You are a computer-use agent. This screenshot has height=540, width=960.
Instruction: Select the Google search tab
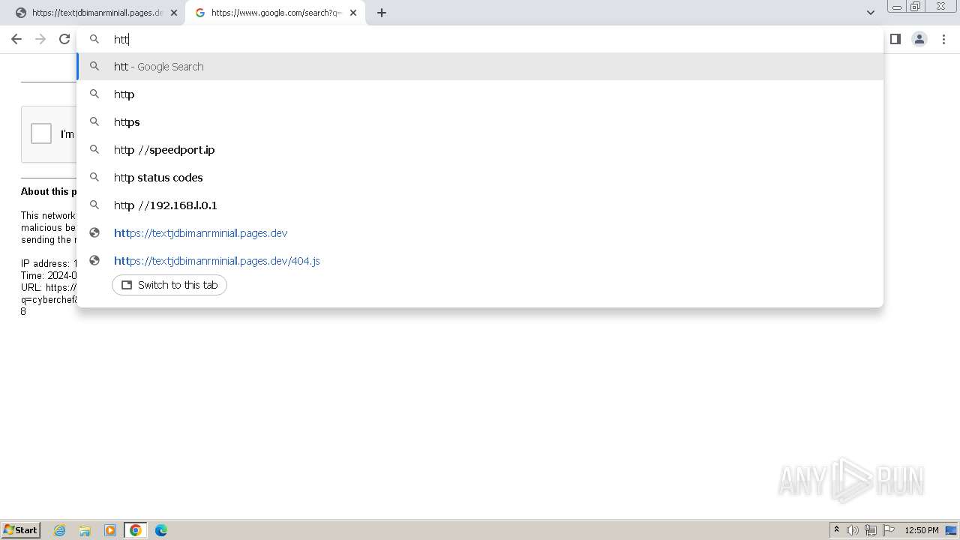(274, 13)
